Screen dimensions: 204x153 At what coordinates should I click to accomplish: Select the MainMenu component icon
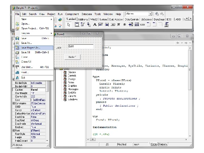coord(83,25)
